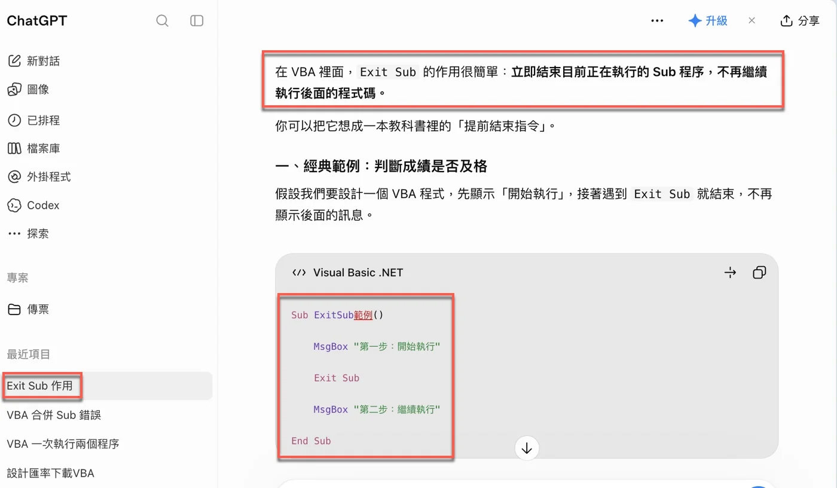This screenshot has height=488, width=837.
Task: Open 外掛程式 plugins page
Action: coord(39,177)
